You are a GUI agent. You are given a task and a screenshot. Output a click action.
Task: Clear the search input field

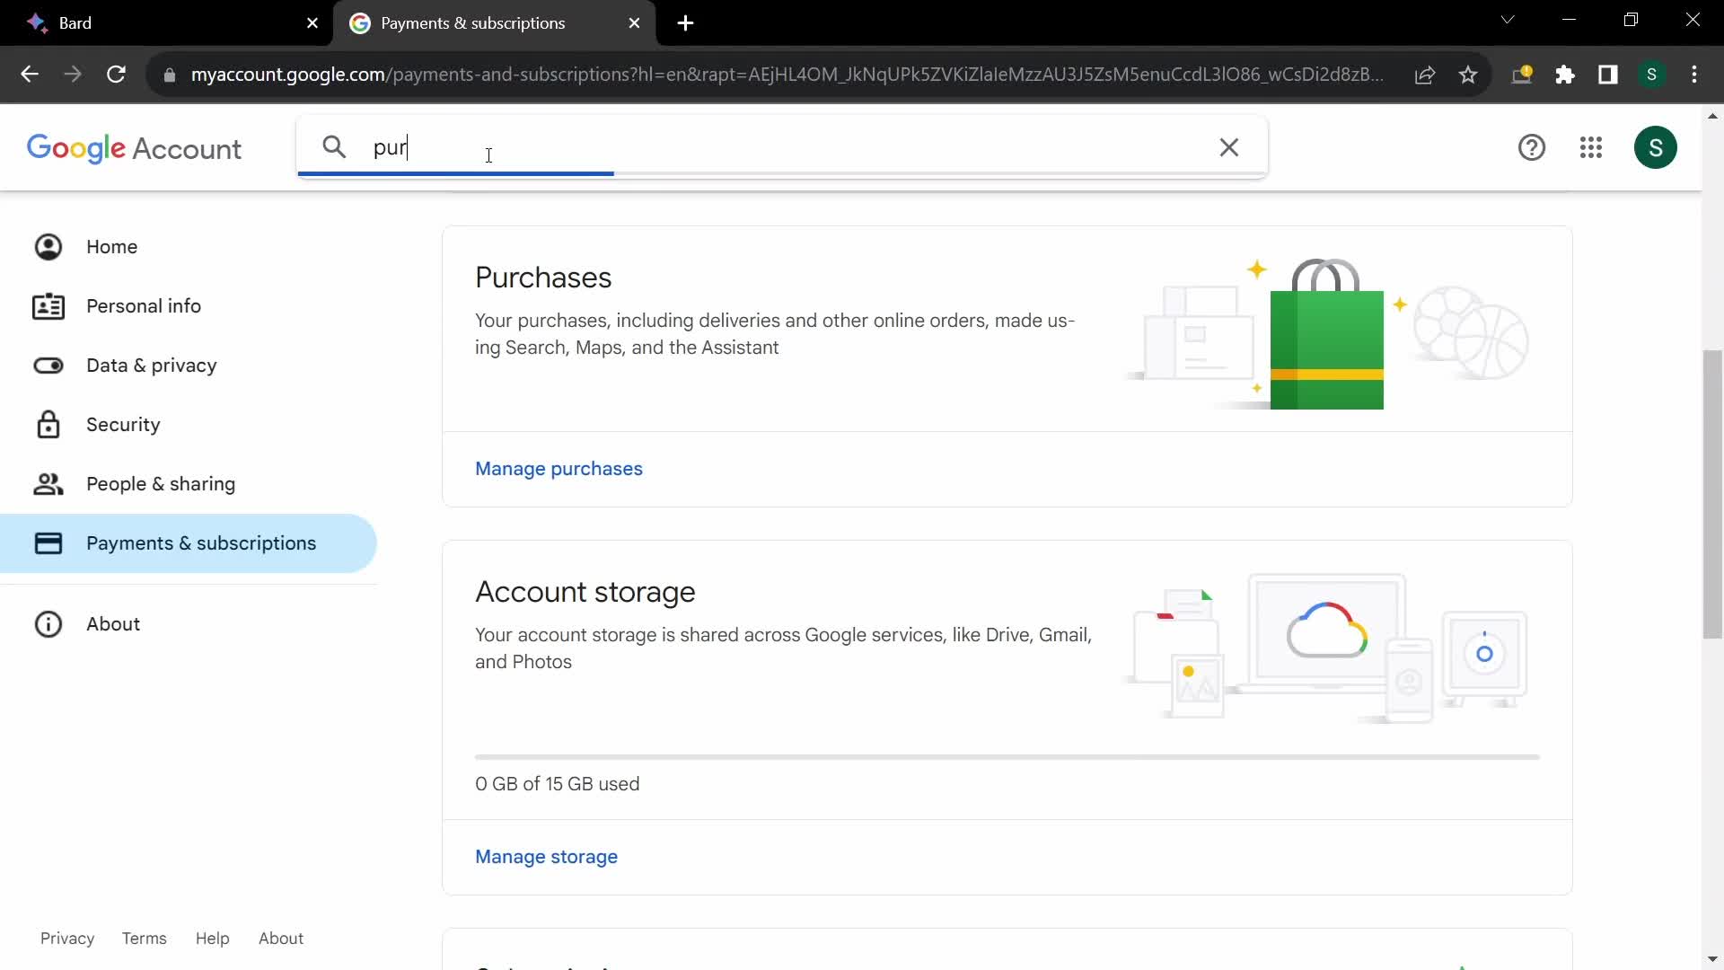[x=1229, y=148]
